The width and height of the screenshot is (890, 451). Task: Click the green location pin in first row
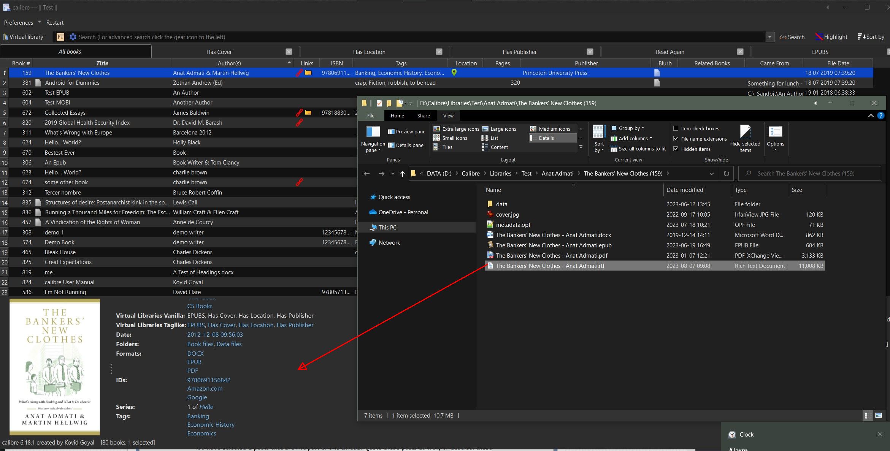click(x=454, y=73)
